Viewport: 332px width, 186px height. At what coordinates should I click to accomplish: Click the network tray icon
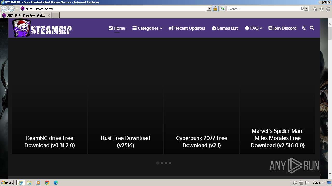(301, 183)
